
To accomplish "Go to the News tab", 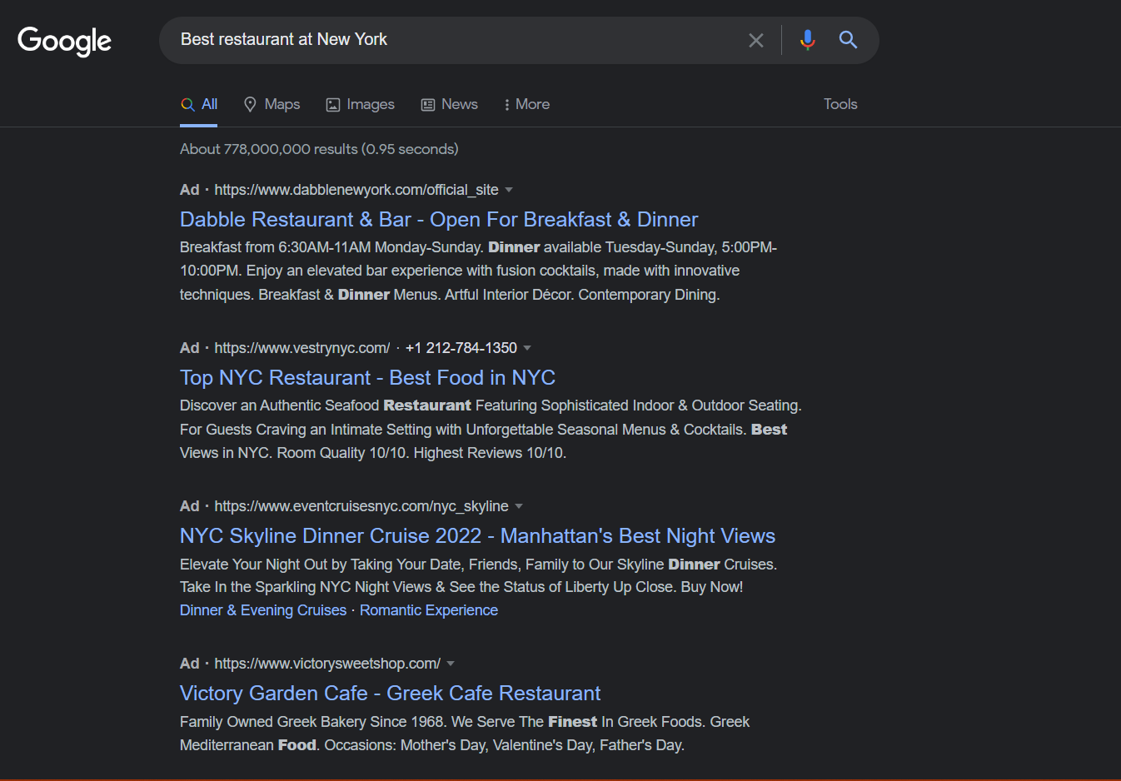I will pyautogui.click(x=449, y=105).
